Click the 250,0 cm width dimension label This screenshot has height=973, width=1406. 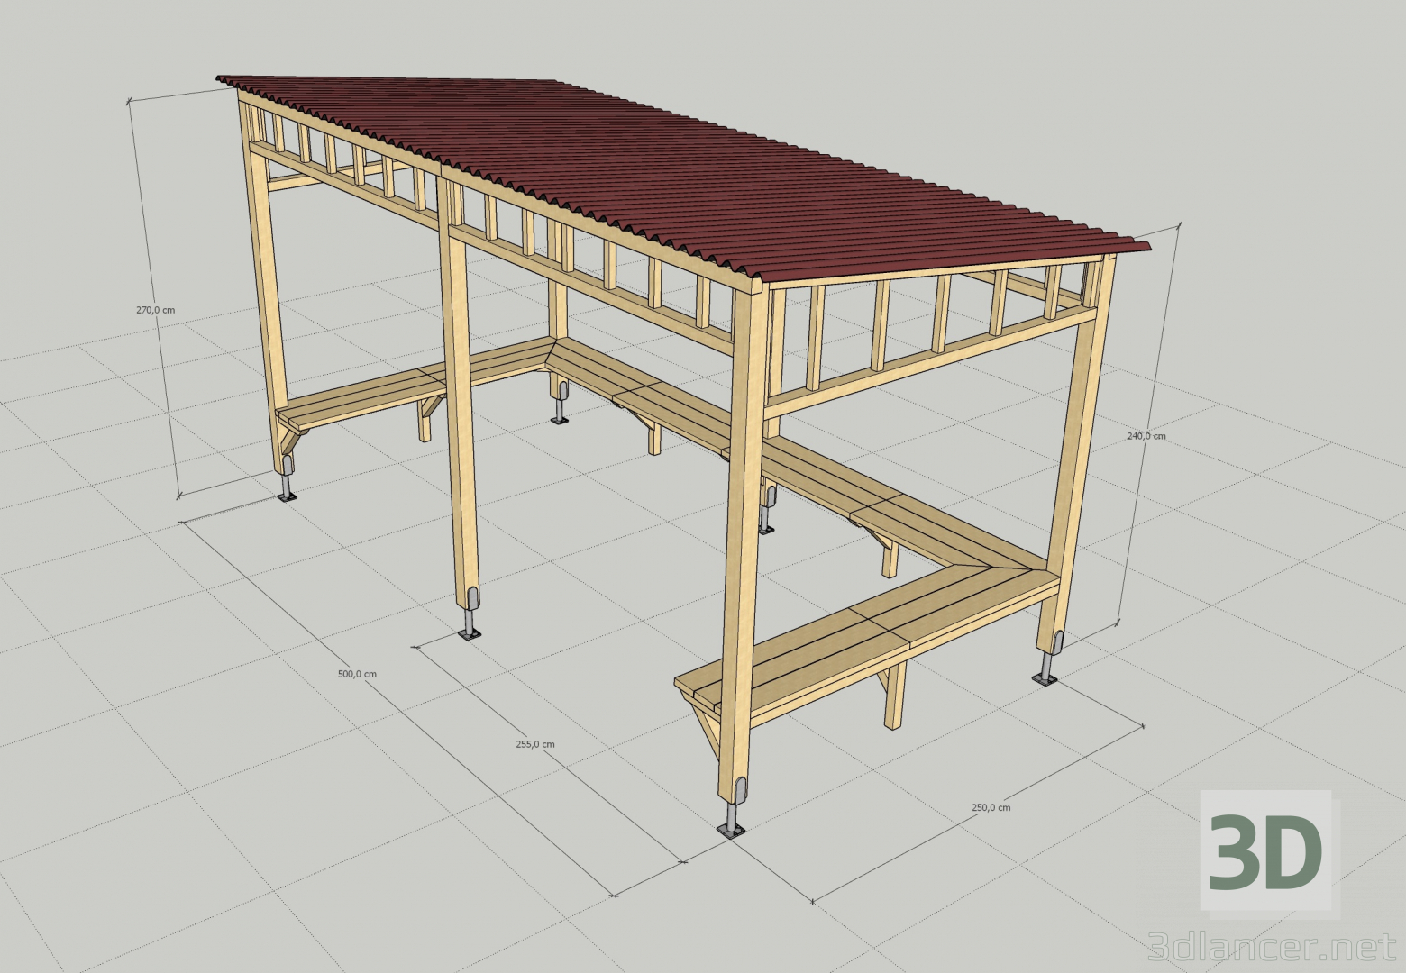coord(991,807)
